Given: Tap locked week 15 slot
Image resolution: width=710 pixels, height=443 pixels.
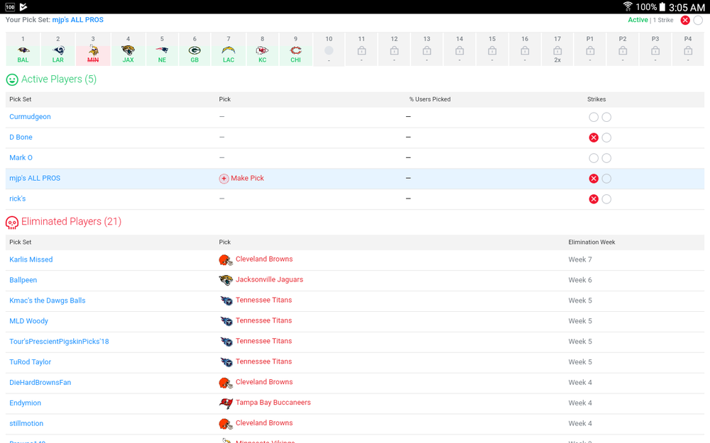Looking at the screenshot, I should coord(492,50).
